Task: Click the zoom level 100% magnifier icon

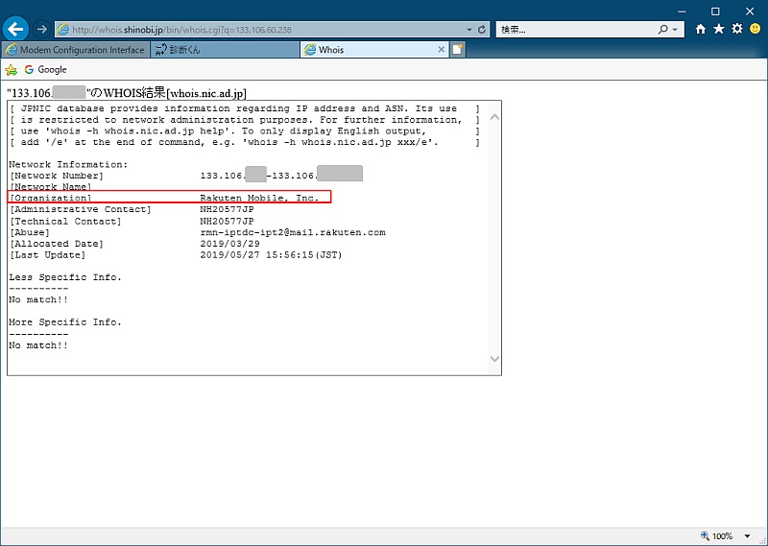Action: pos(705,535)
